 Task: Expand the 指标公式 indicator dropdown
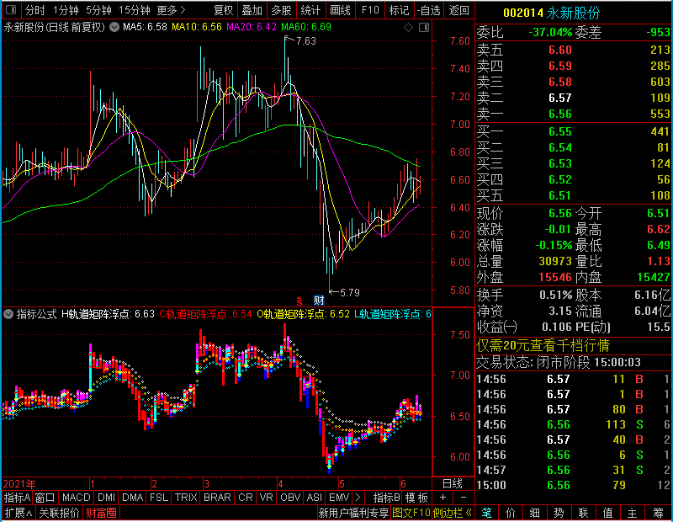(x=8, y=314)
